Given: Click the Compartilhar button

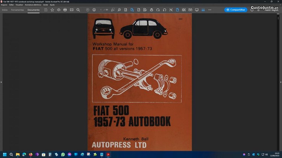Looking at the screenshot, I should click(x=236, y=10).
